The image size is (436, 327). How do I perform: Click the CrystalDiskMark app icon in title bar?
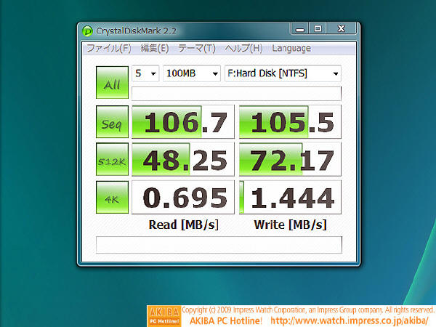pos(87,31)
